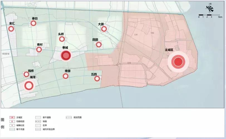Screen dimensions: 226x139
Task: Click the 主城区 label on the map
Action: pos(169,50)
